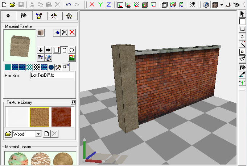Select the magic wand tool
The width and height of the screenshot is (247, 166).
[x=242, y=44]
